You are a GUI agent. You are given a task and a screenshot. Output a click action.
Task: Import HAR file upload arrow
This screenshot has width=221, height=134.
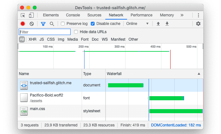pos(158,24)
